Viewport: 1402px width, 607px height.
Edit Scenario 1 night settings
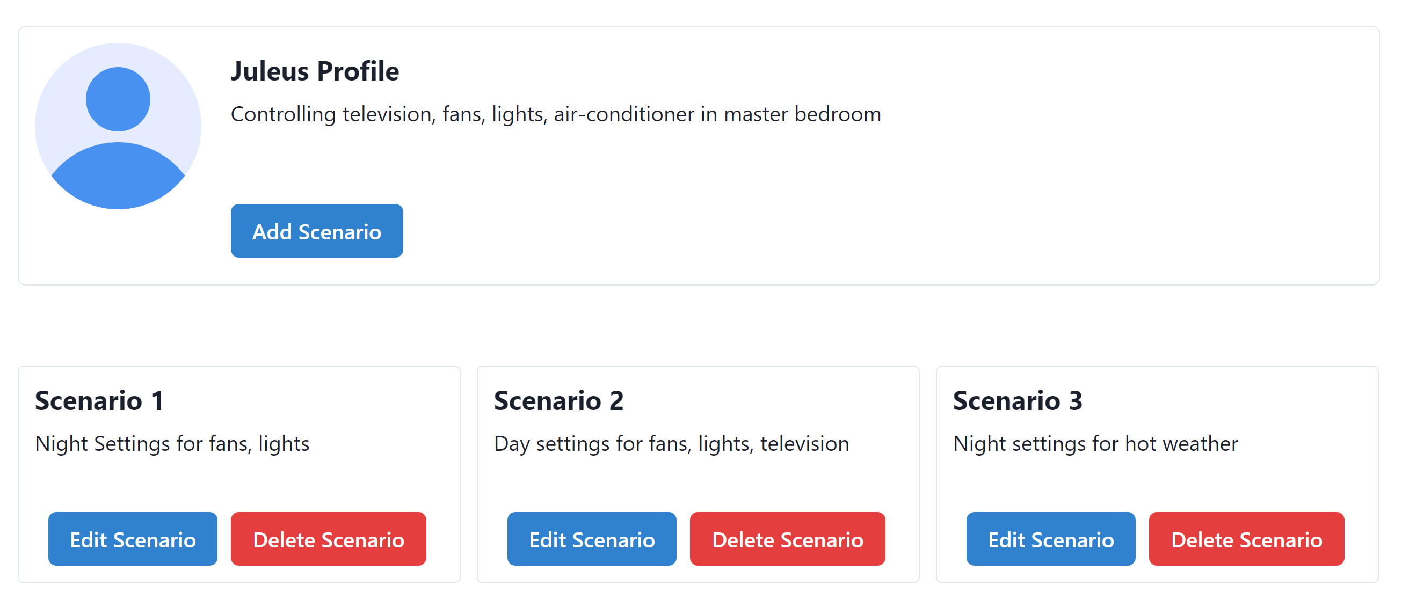132,539
